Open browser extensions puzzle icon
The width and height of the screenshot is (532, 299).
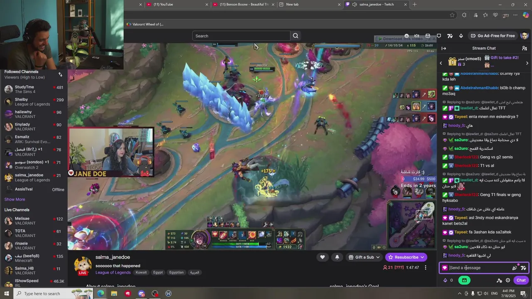click(x=464, y=15)
